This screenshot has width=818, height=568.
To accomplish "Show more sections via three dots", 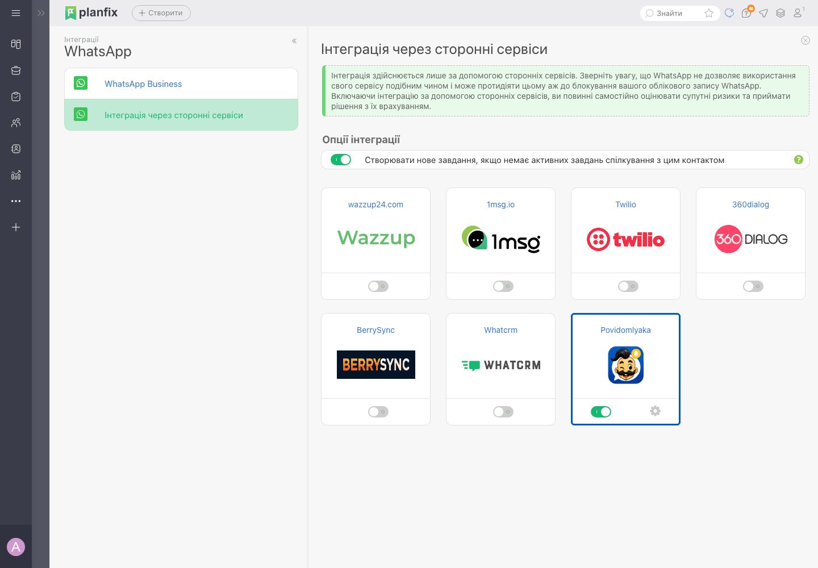I will pyautogui.click(x=16, y=201).
